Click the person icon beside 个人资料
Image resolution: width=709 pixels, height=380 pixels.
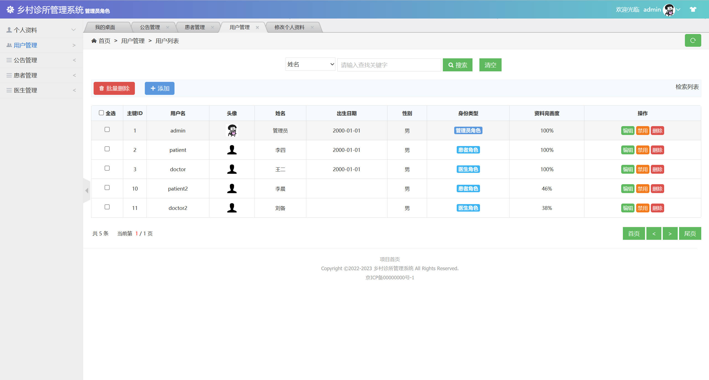point(9,30)
